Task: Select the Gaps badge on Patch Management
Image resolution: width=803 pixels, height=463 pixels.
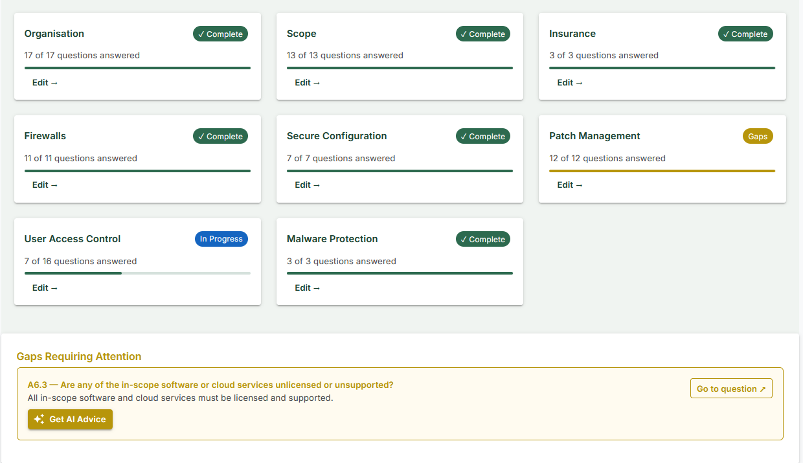Action: click(x=758, y=136)
